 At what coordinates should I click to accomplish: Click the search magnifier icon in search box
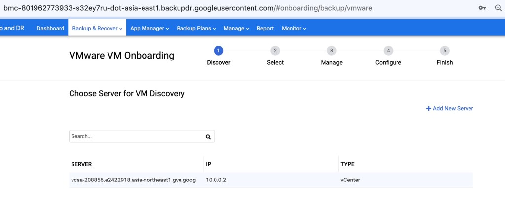pos(208,137)
